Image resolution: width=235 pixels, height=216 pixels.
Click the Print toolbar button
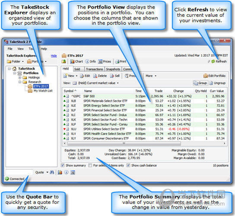[x=121, y=61]
